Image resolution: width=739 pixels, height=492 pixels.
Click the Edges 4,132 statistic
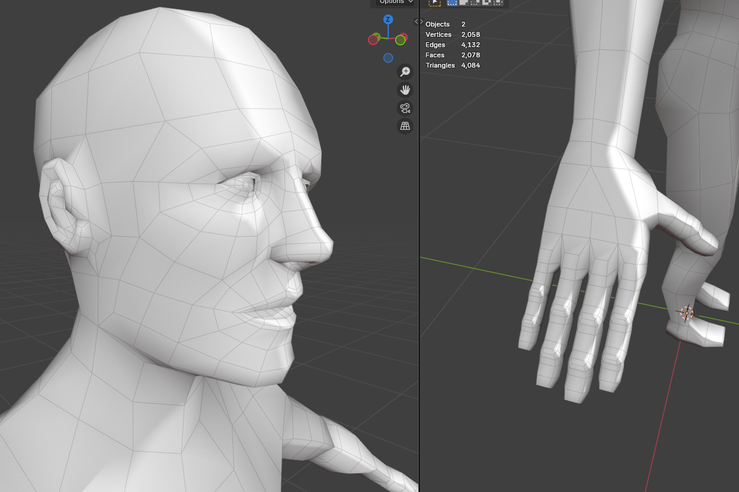coord(453,45)
